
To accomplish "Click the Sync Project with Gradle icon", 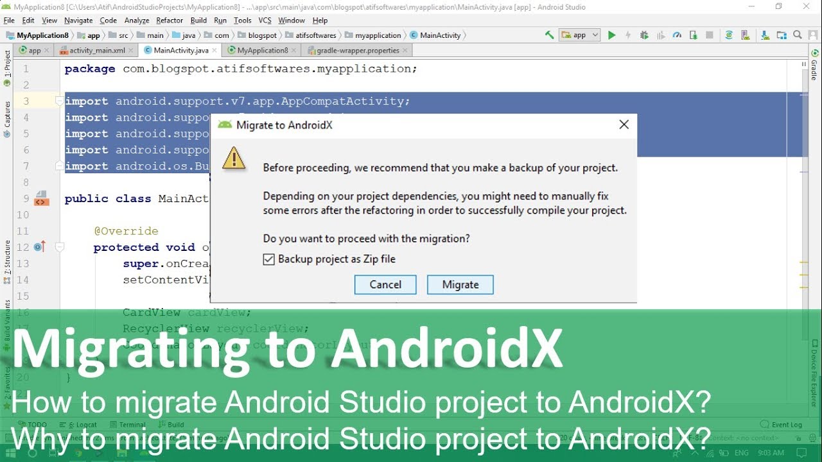I will click(x=729, y=35).
